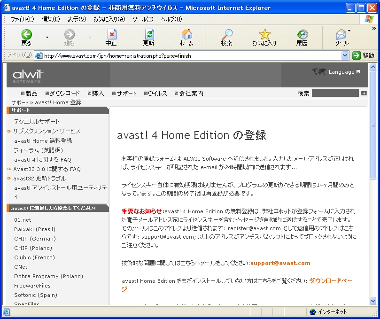Click the Internet zone globe in status bar
Screen dimensions: 380x319
point(313,312)
